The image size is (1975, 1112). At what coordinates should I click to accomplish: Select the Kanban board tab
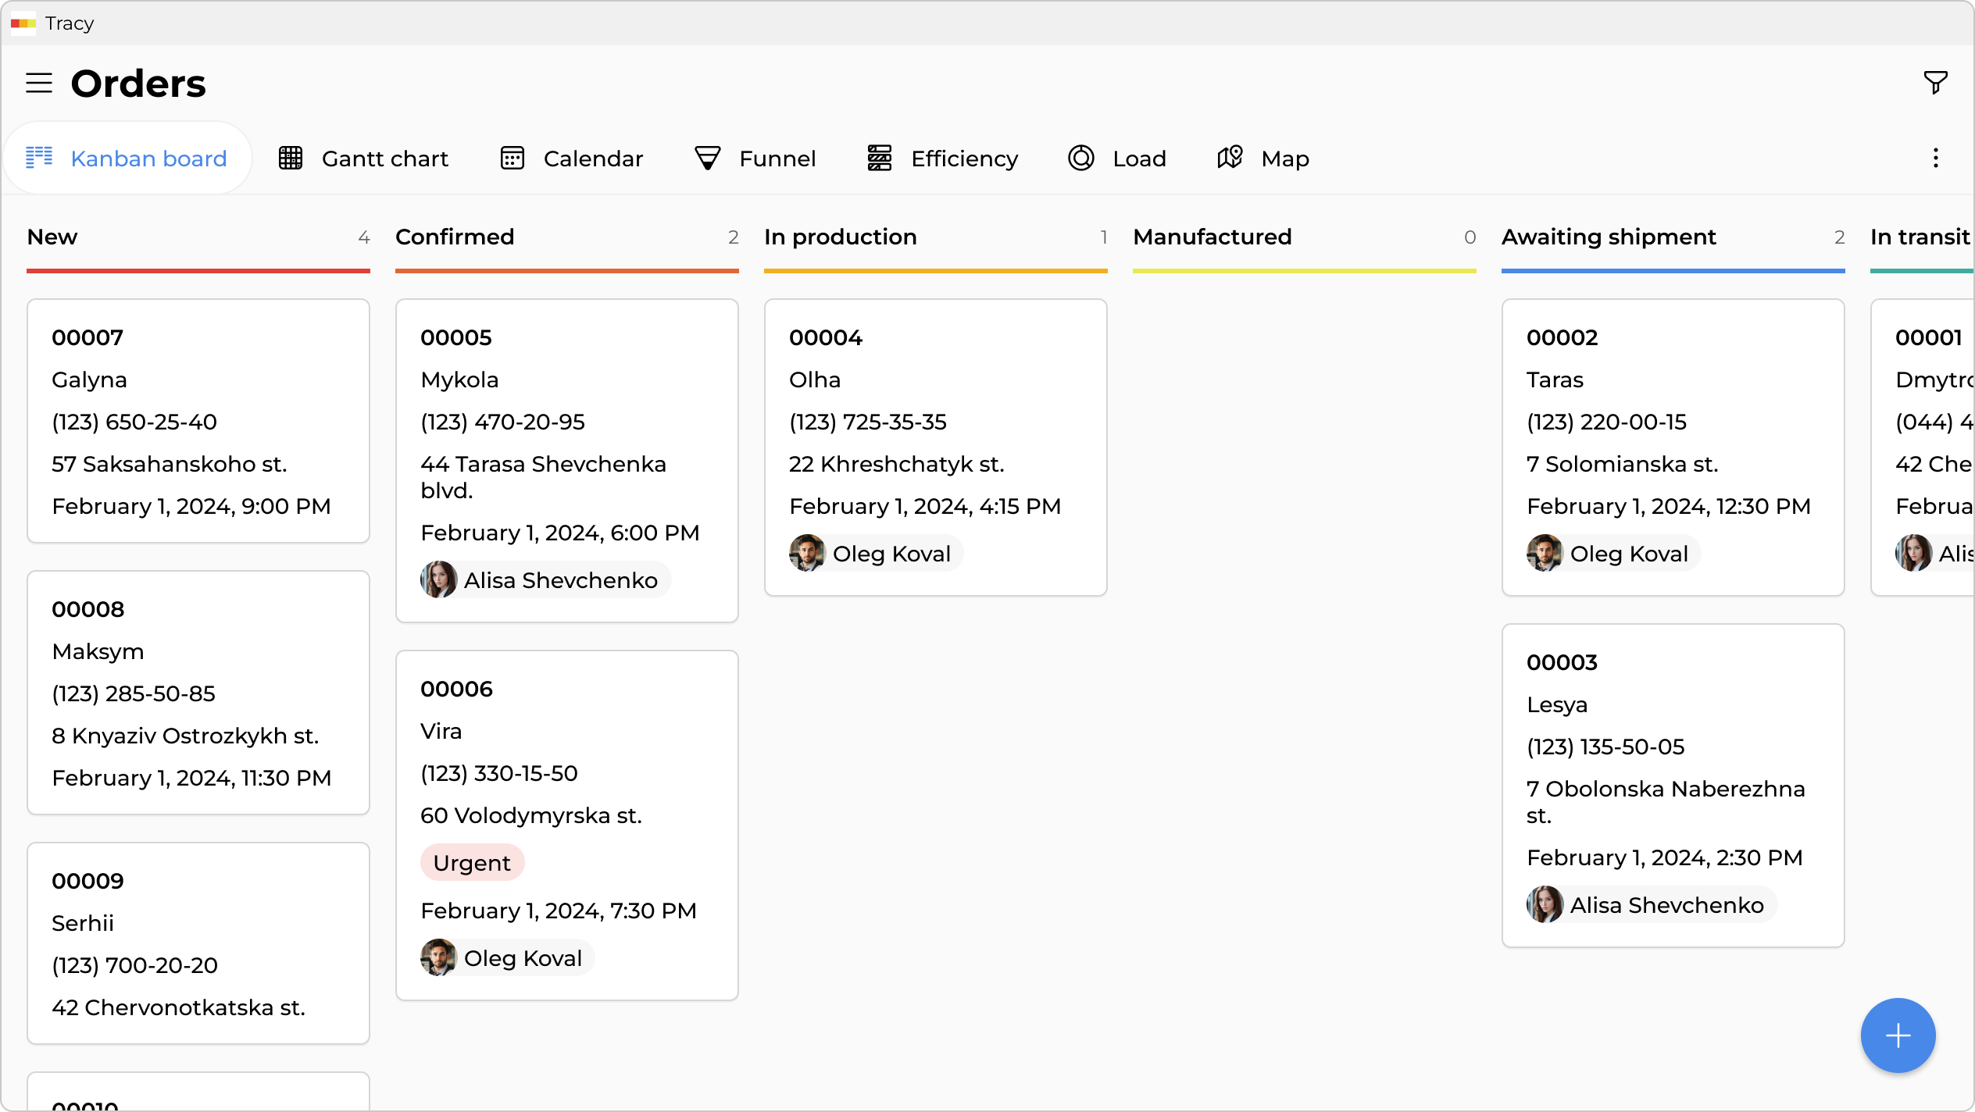point(127,159)
